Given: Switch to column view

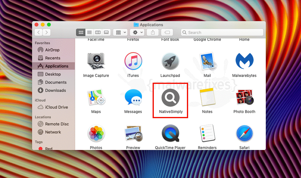Looking at the screenshot, I should pos(98,32).
